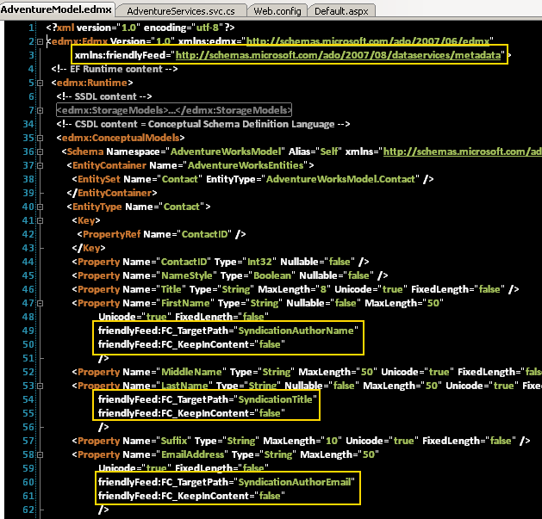
Task: Click the line number 34 in the gutter
Action: [x=28, y=124]
